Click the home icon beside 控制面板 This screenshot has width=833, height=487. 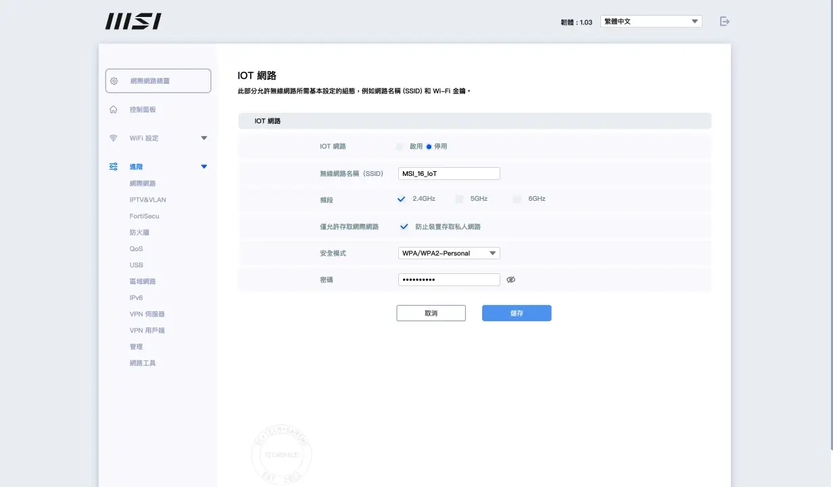[x=114, y=110]
